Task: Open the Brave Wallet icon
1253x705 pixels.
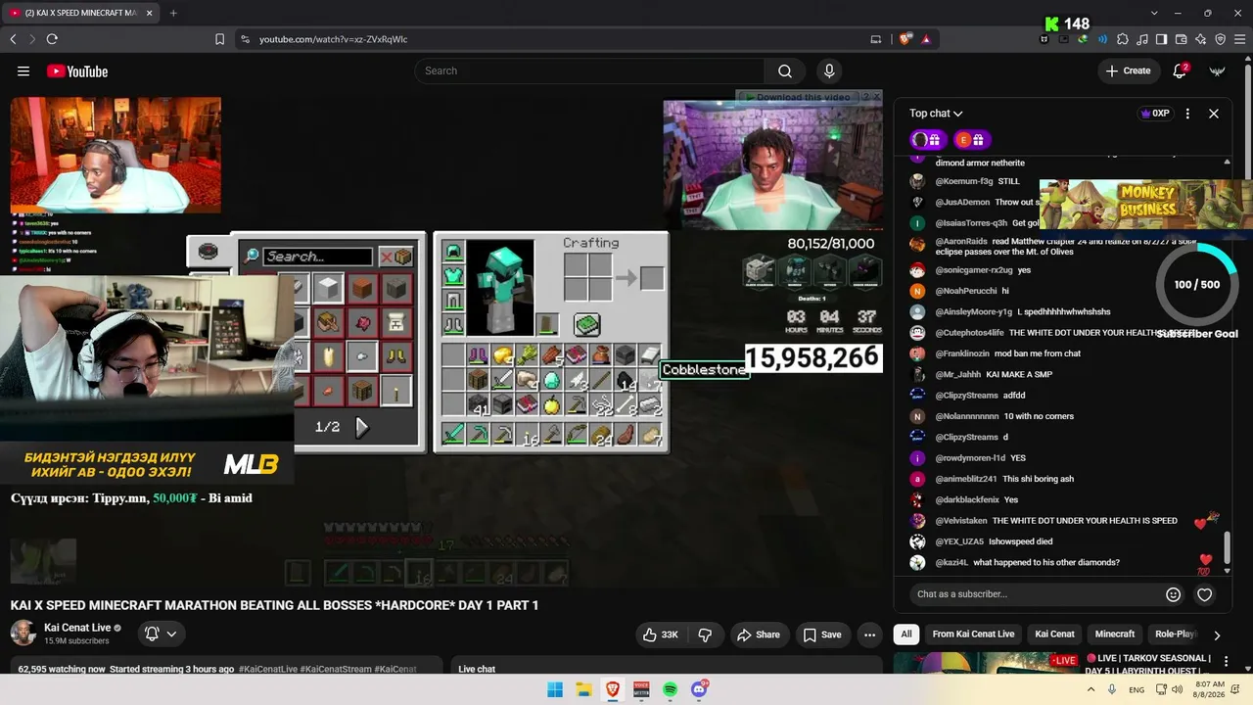Action: tap(1182, 39)
